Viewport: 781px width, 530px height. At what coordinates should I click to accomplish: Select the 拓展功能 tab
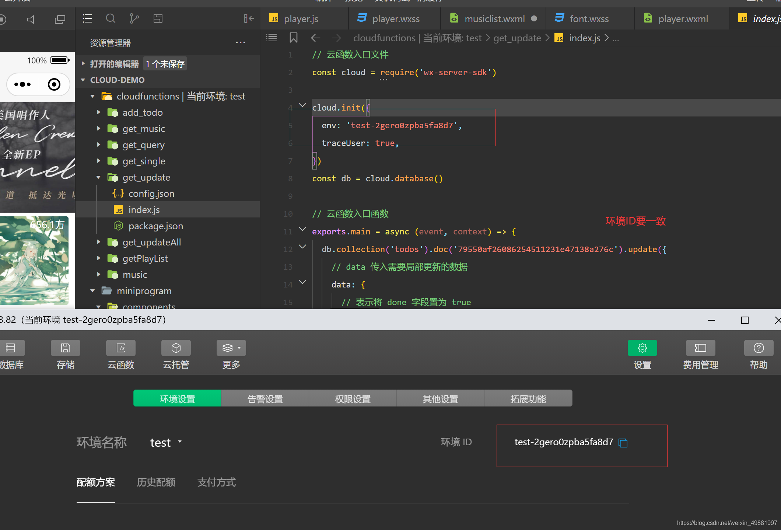click(528, 398)
